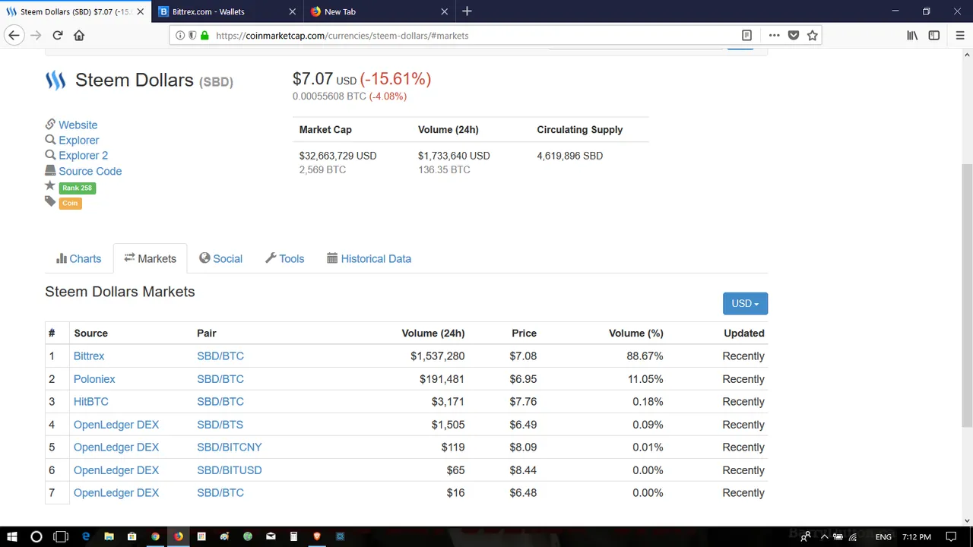Show site information via the lock icon
973x547 pixels.
[x=204, y=36]
